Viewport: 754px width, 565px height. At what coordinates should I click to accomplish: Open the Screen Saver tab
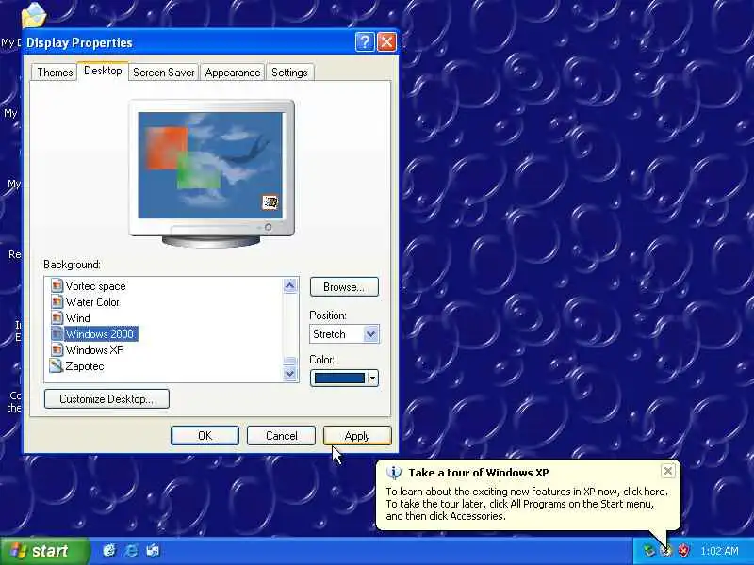163,73
